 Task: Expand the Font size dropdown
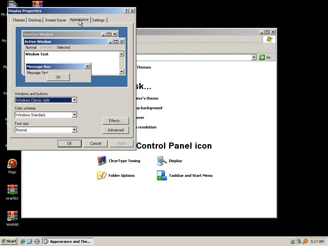pyautogui.click(x=74, y=130)
